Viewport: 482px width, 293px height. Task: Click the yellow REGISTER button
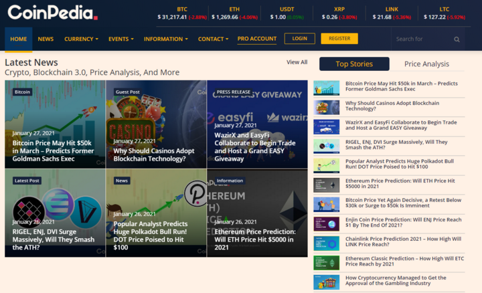point(339,38)
